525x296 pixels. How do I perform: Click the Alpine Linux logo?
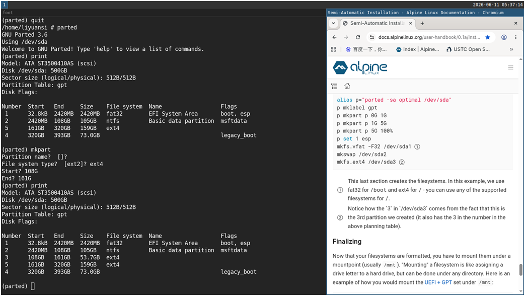360,67
